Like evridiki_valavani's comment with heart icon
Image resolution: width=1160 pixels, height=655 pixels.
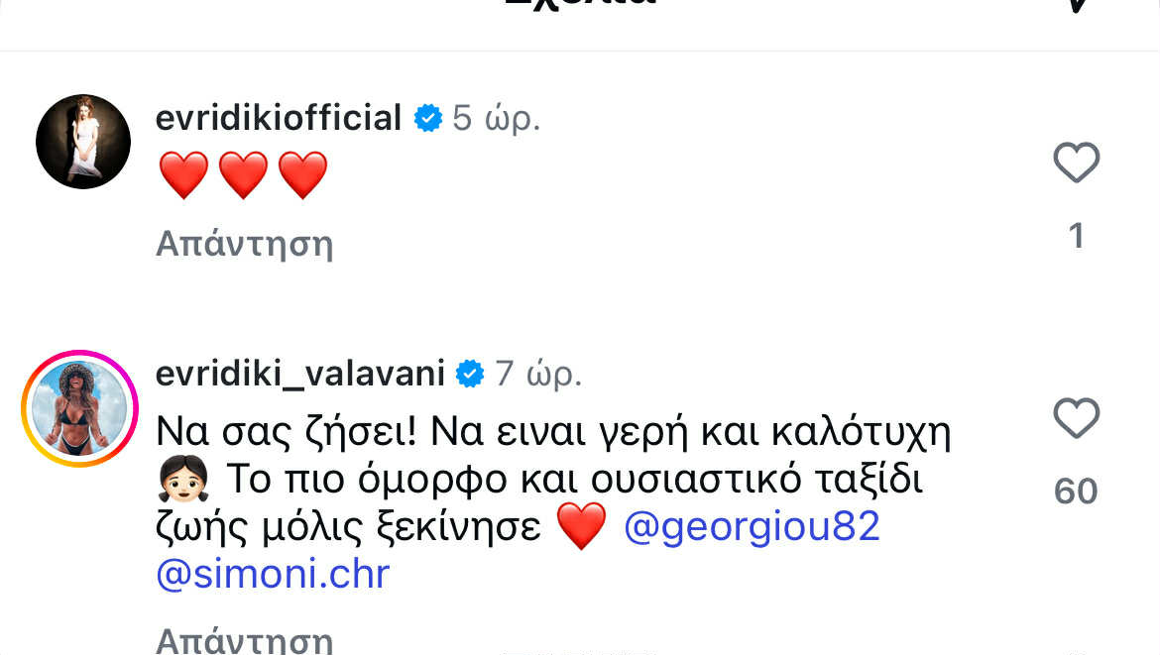[1077, 418]
